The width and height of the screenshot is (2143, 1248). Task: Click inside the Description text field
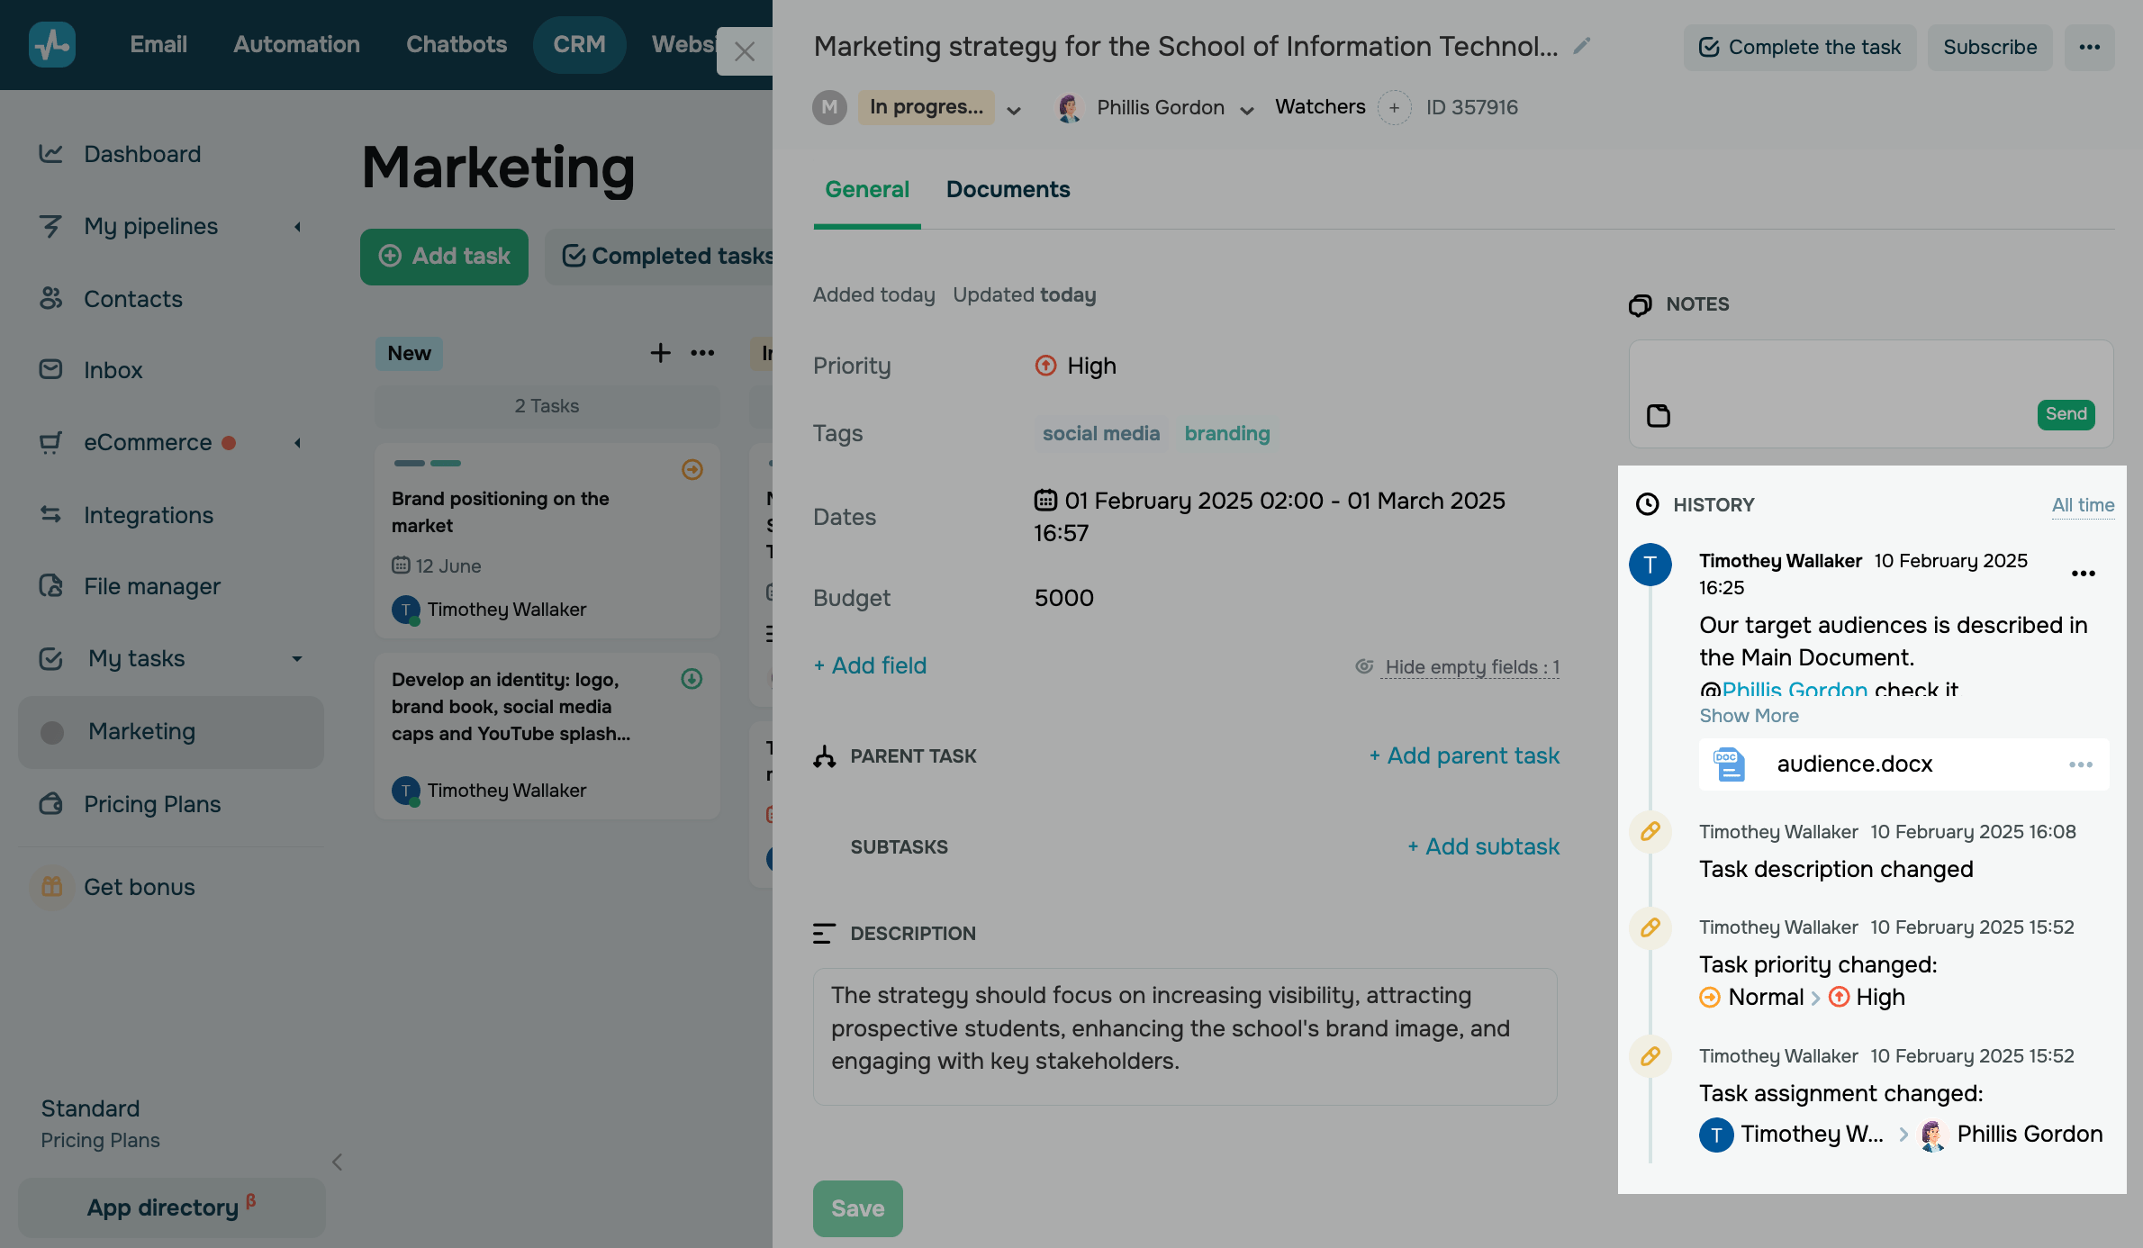[1184, 1035]
